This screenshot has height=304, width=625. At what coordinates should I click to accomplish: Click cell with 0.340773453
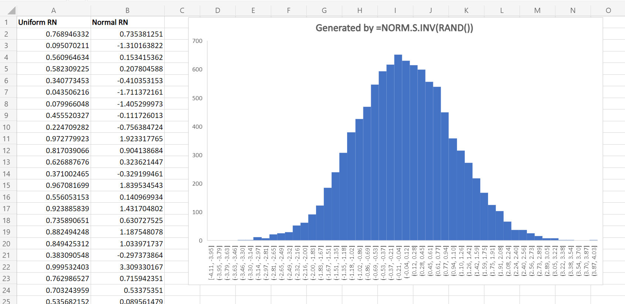(54, 81)
